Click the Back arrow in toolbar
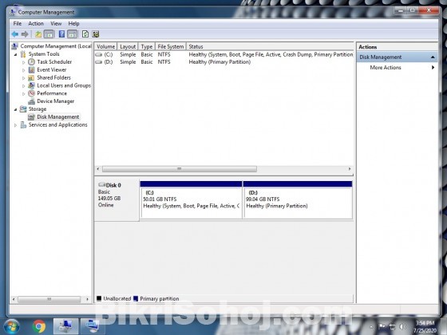The image size is (447, 335). [x=15, y=34]
